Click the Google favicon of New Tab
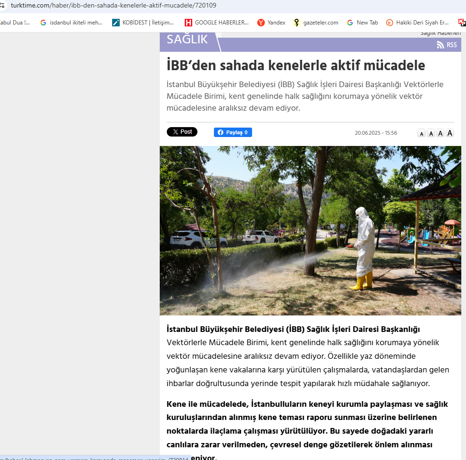Image resolution: width=466 pixels, height=460 pixels. coord(350,23)
